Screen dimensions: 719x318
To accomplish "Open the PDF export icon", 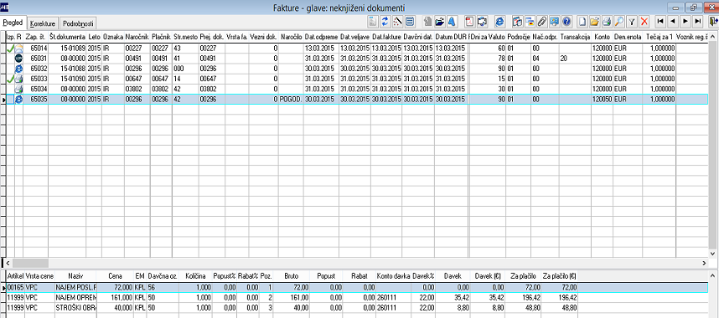I will coord(470,21).
